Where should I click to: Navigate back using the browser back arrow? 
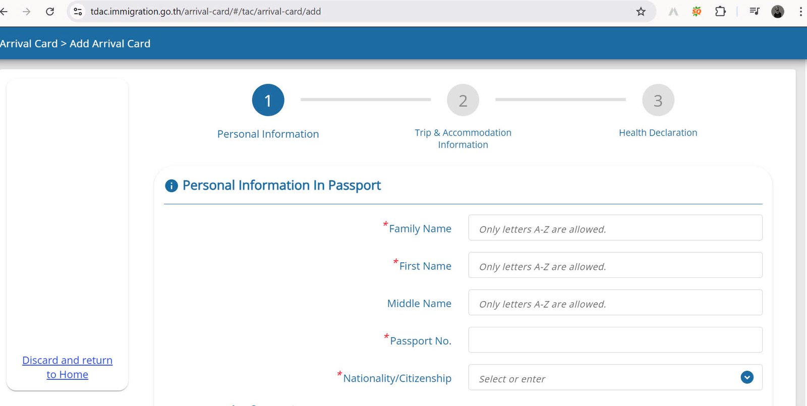tap(5, 11)
